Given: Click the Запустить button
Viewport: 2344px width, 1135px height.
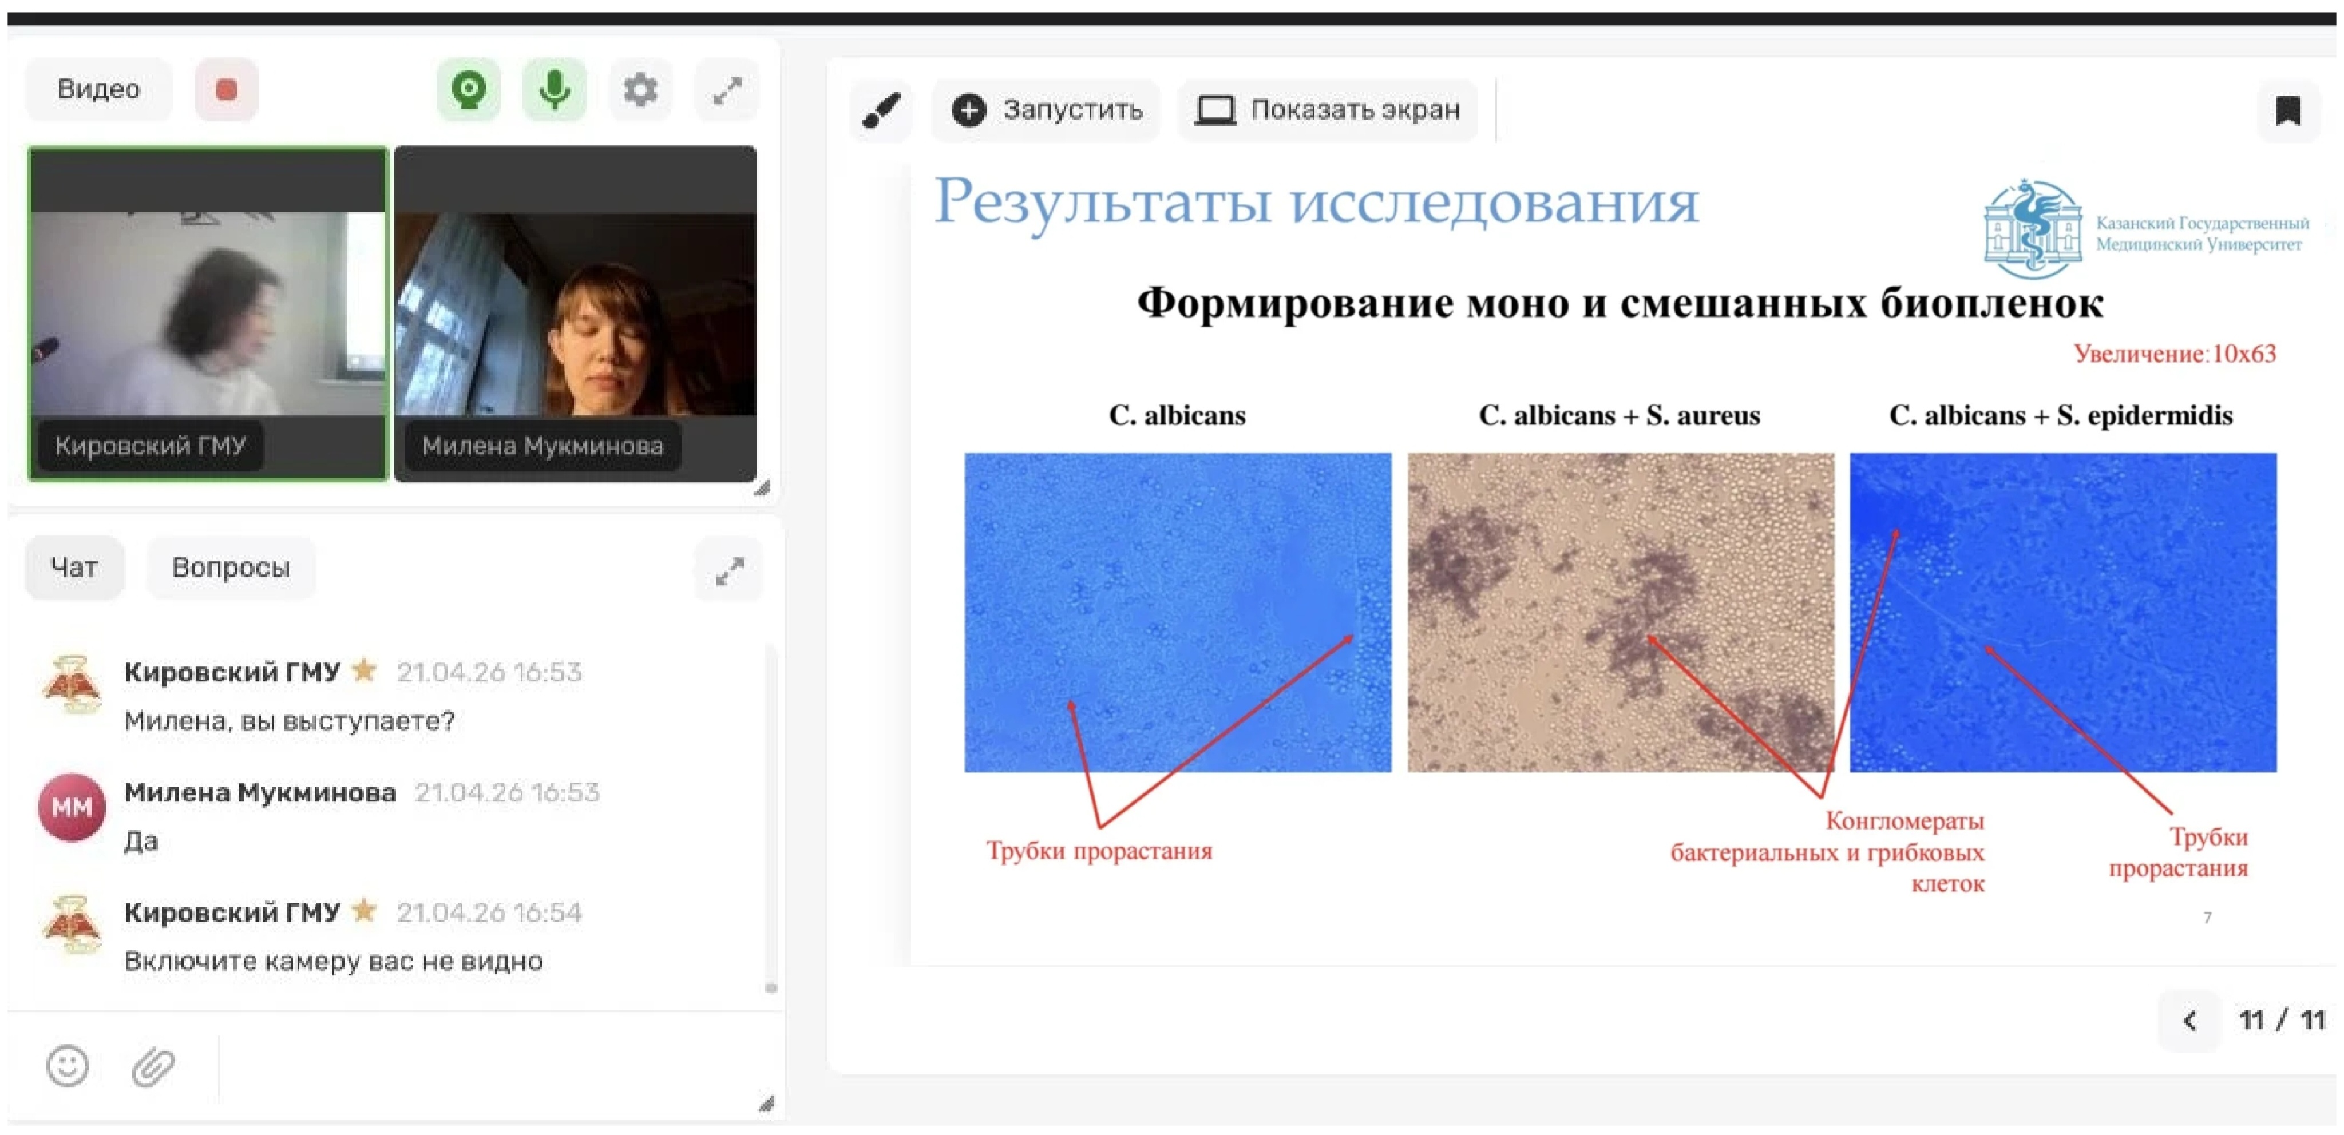Looking at the screenshot, I should point(1046,111).
